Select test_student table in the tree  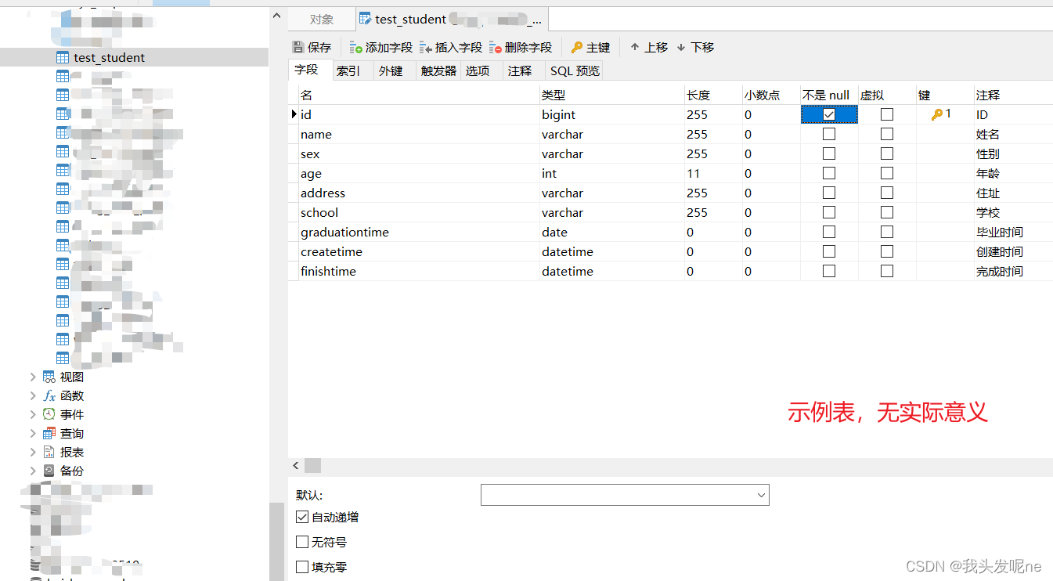(110, 57)
